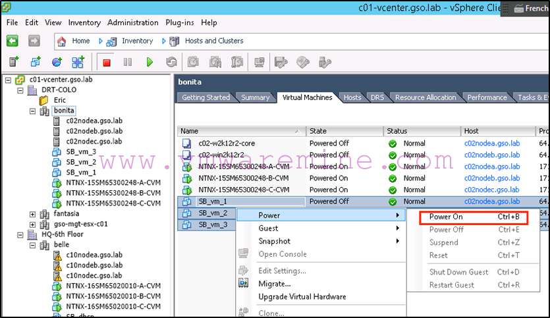The image size is (550, 318).
Task: Click the French keyboard layout indicator
Action: pyautogui.click(x=531, y=8)
